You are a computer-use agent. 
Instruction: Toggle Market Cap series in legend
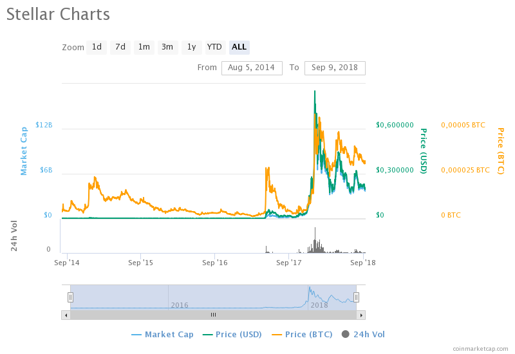tap(162, 335)
